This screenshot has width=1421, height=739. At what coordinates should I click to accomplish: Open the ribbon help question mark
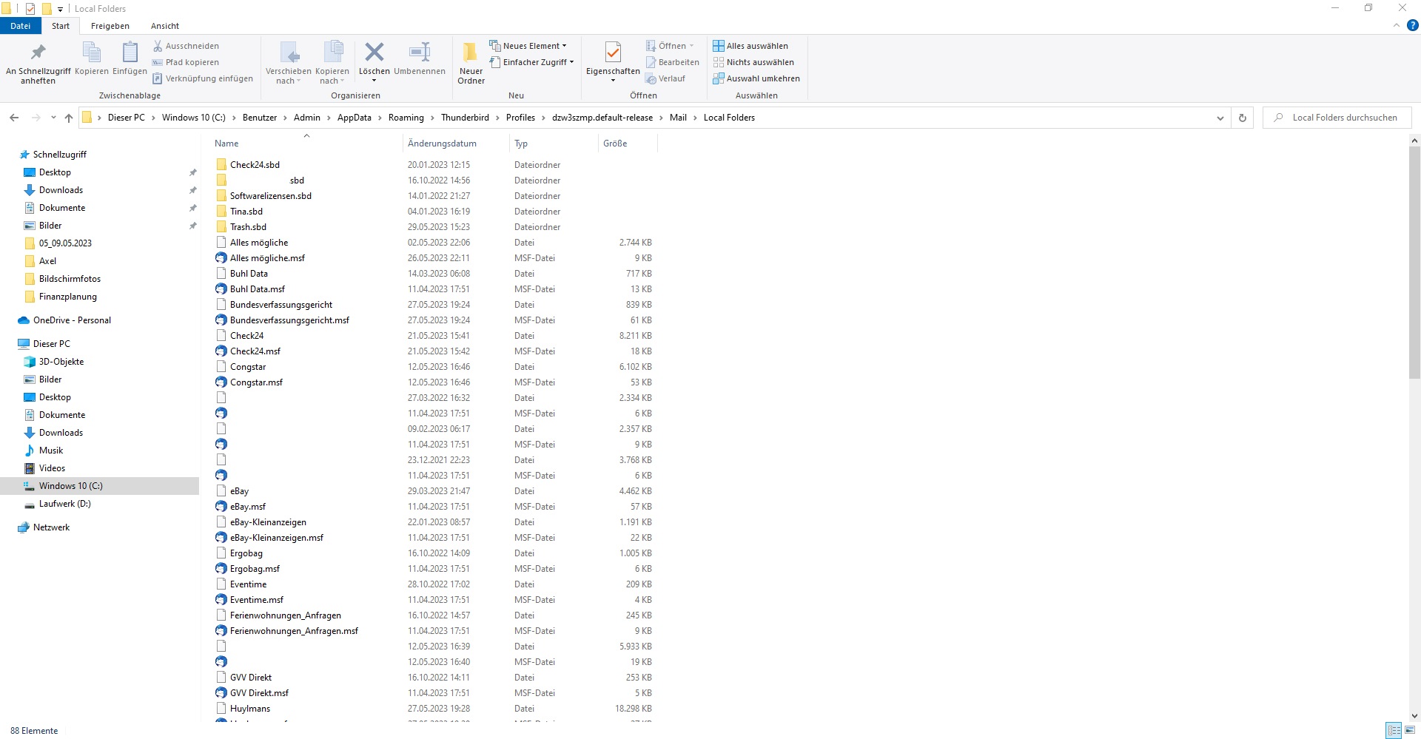coord(1412,25)
